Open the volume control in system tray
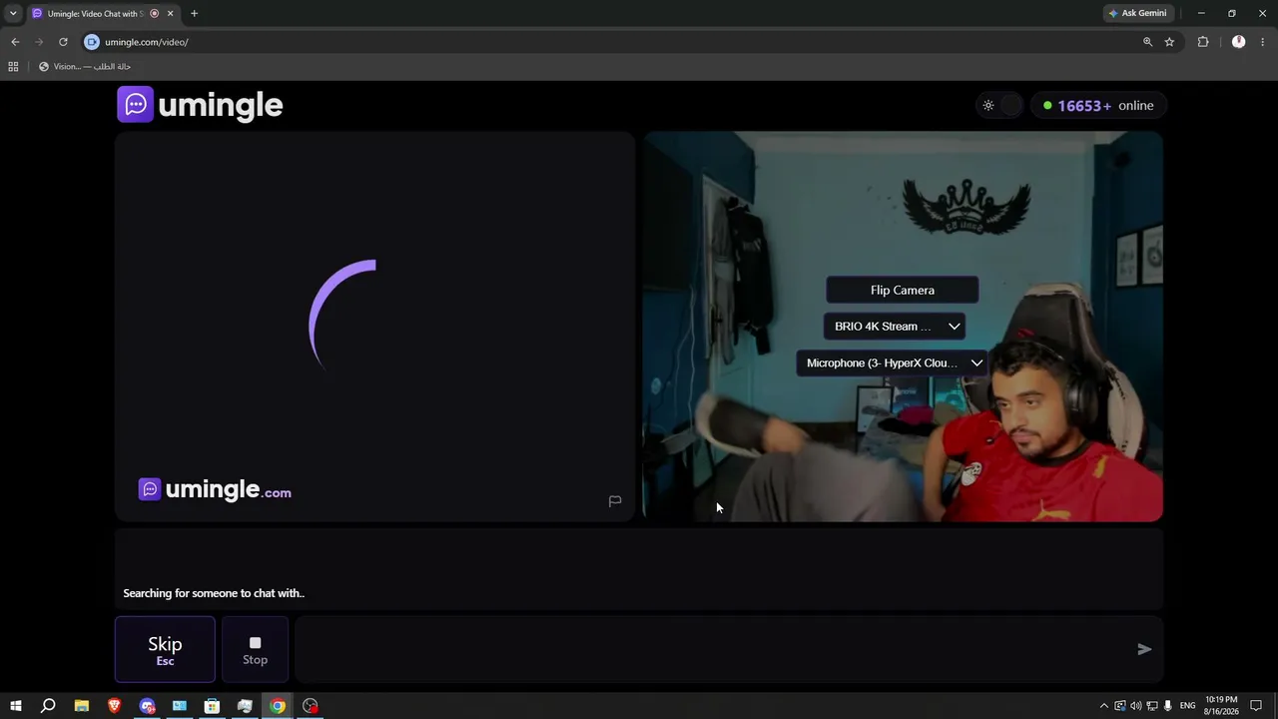Screen dimensions: 1278x719 pyautogui.click(x=1136, y=706)
